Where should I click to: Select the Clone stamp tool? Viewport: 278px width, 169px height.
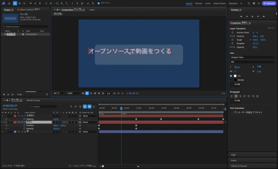click(77, 3)
